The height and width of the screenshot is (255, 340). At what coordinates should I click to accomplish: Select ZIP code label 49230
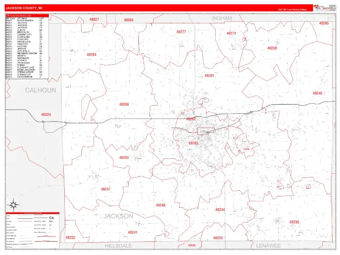294,222
